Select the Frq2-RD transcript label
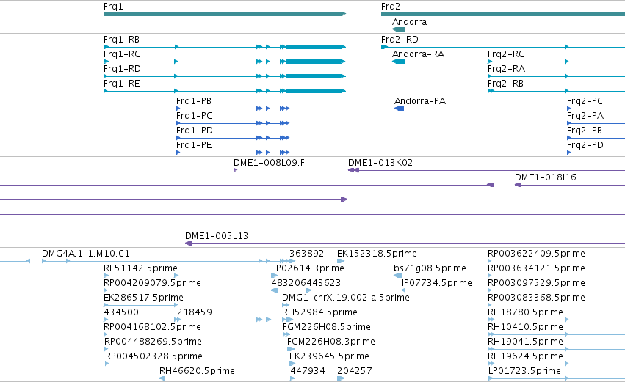The image size is (625, 382). [400, 40]
